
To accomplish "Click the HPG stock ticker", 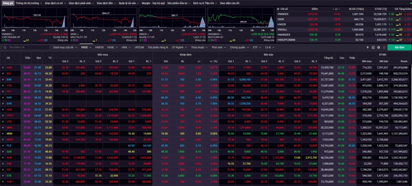I will (x=9, y=115).
